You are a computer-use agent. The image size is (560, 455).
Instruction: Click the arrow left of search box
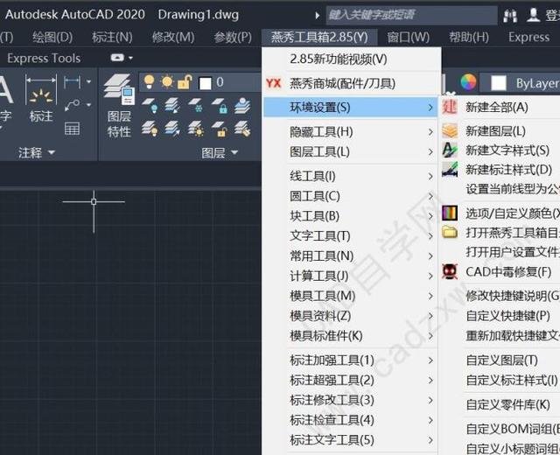point(317,16)
